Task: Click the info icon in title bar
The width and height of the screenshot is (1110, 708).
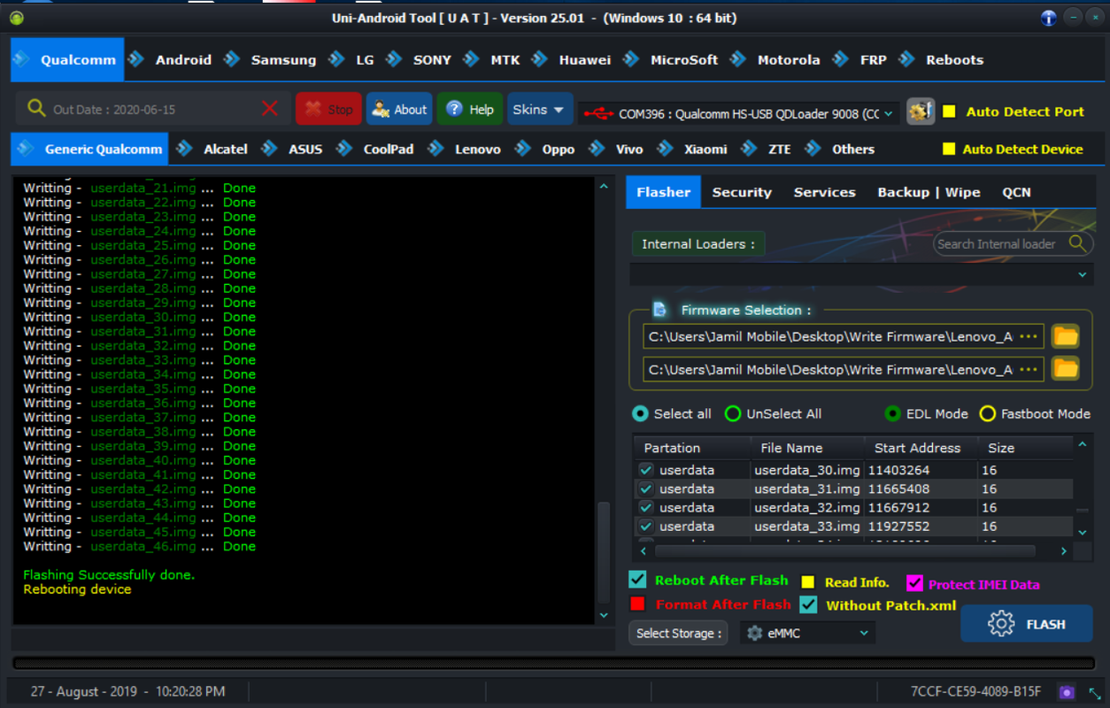Action: coord(1049,18)
